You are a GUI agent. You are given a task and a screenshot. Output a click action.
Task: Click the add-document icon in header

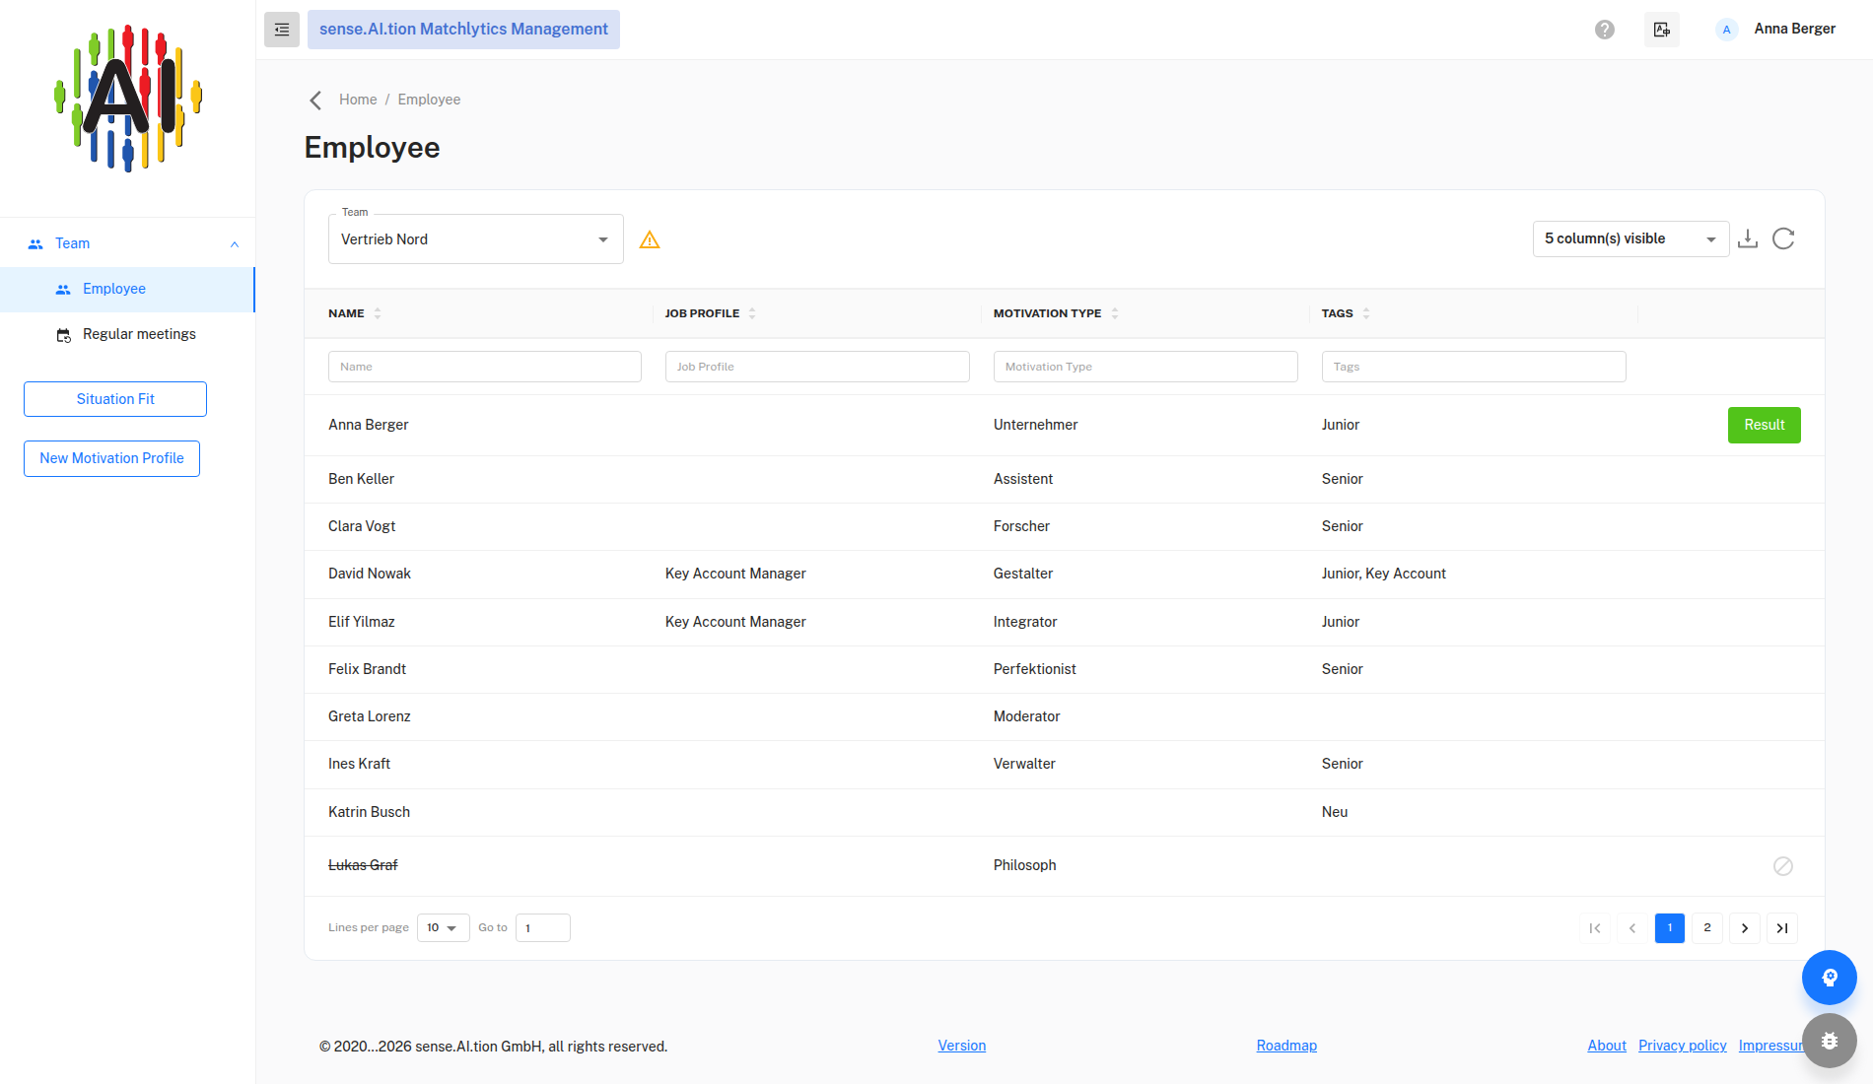tap(1662, 30)
